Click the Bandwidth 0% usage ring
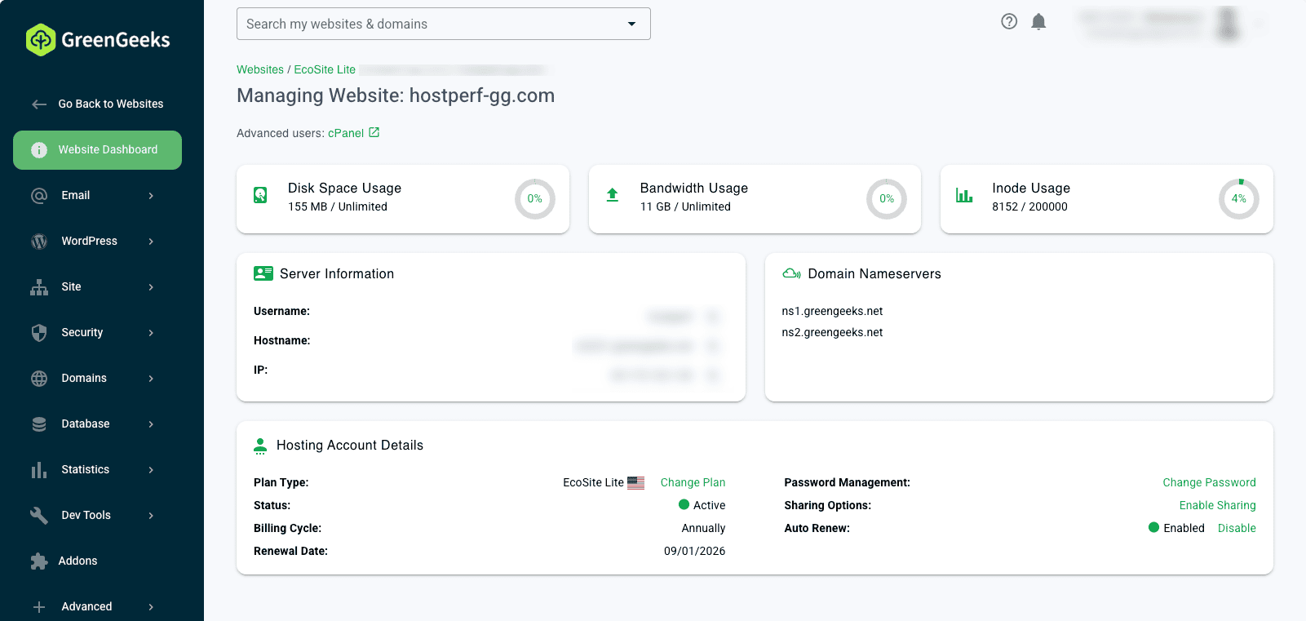Screen dimensions: 1306x621 tap(887, 199)
